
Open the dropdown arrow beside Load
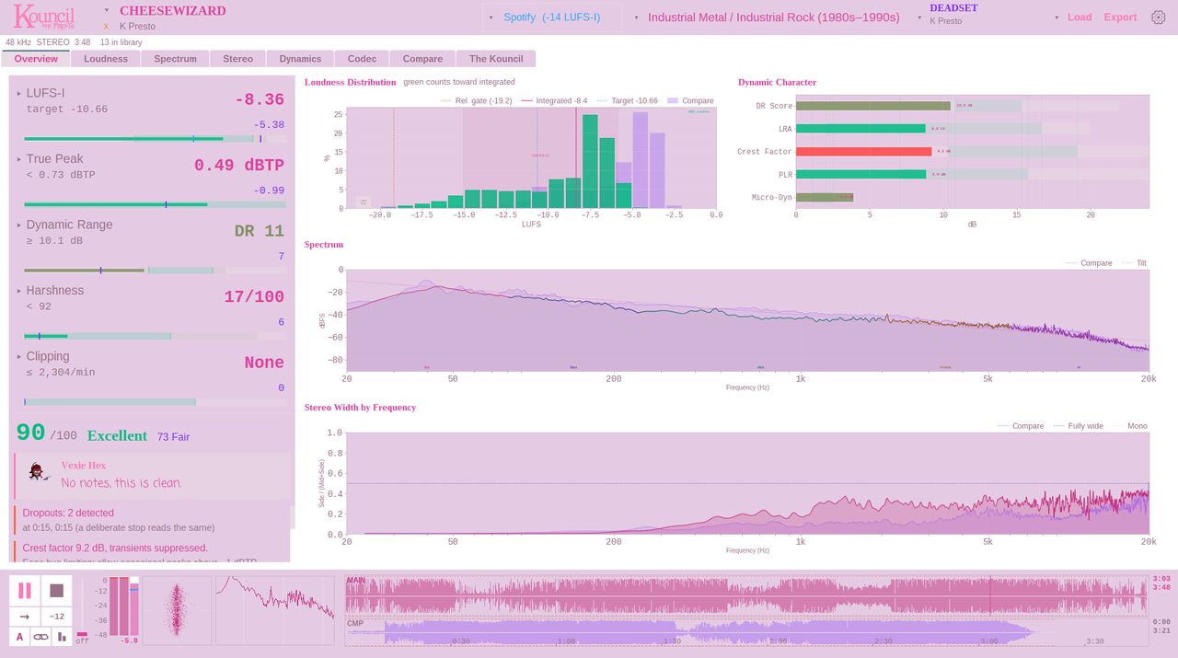click(x=1057, y=17)
